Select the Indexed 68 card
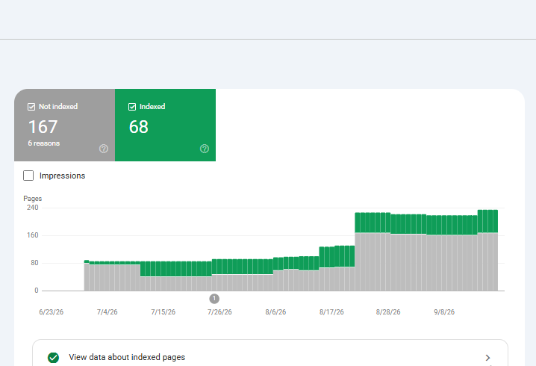536x366 pixels. pos(166,125)
